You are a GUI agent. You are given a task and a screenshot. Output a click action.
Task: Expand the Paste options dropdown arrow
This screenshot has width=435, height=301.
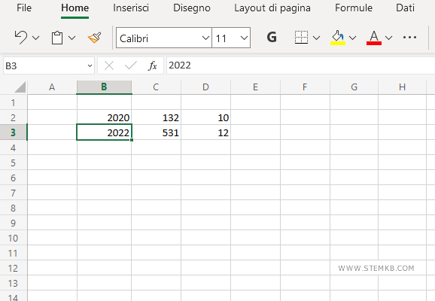point(71,38)
